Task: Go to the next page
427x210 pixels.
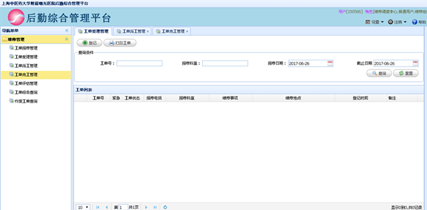Action: (146, 207)
